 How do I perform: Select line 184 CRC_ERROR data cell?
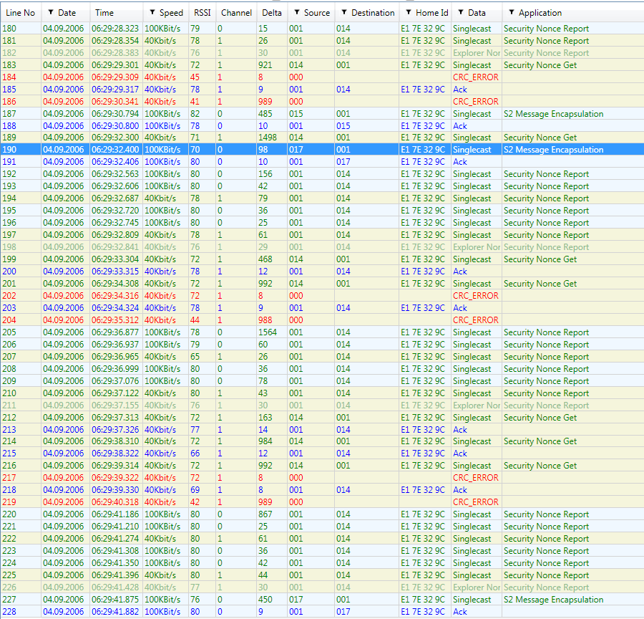[476, 77]
